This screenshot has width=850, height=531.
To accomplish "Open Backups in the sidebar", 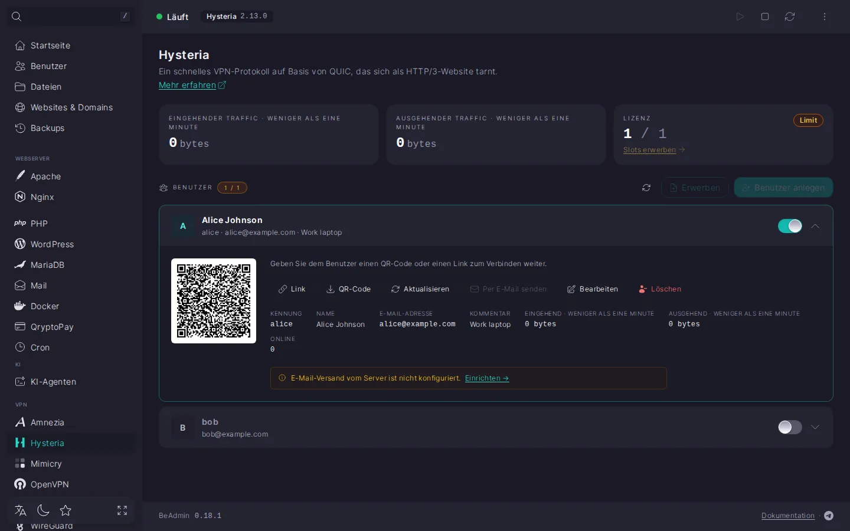I will click(71, 128).
